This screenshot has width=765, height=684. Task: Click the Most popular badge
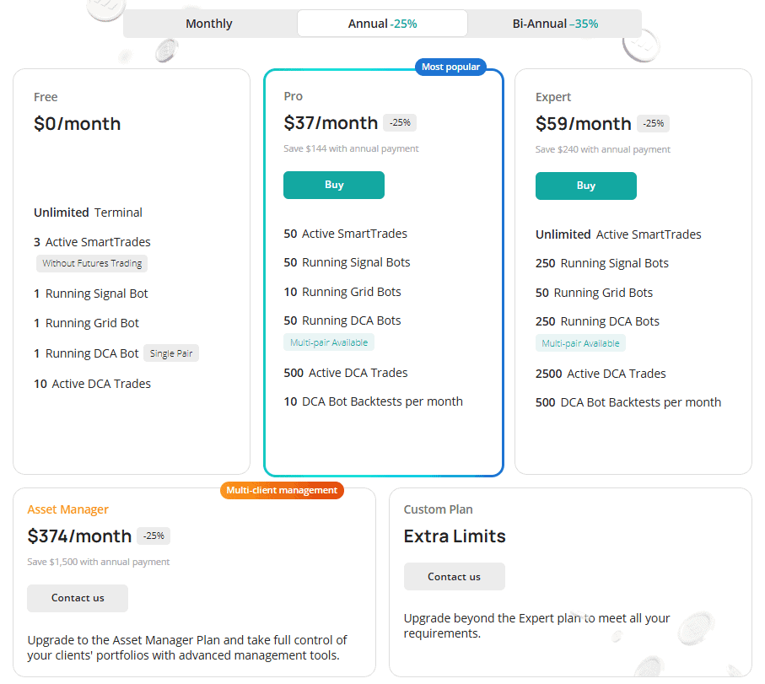tap(450, 67)
